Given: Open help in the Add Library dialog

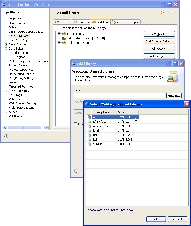Looking at the screenshot, I should (76, 171).
